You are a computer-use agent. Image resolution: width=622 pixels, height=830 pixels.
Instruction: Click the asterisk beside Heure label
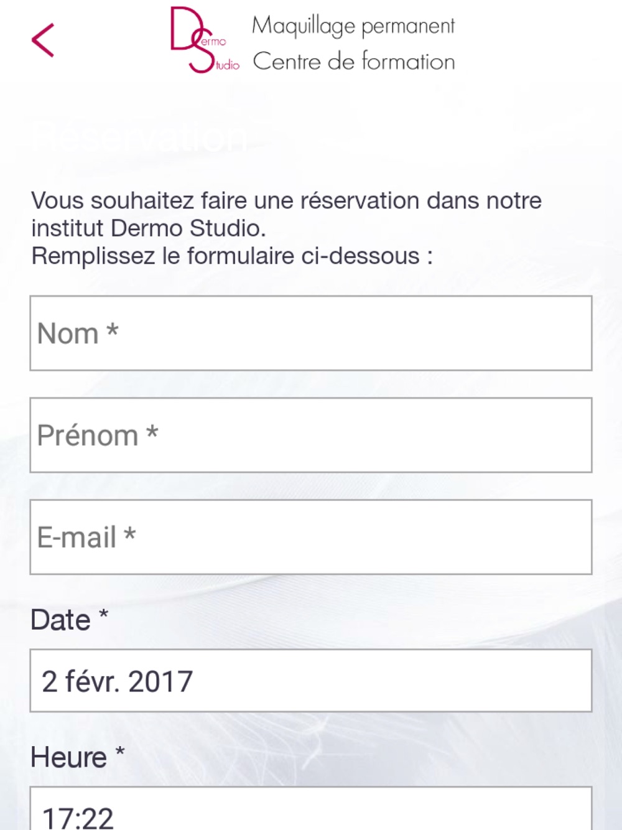(120, 753)
